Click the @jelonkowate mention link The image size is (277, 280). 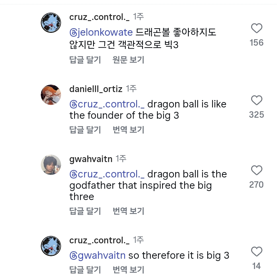101,33
